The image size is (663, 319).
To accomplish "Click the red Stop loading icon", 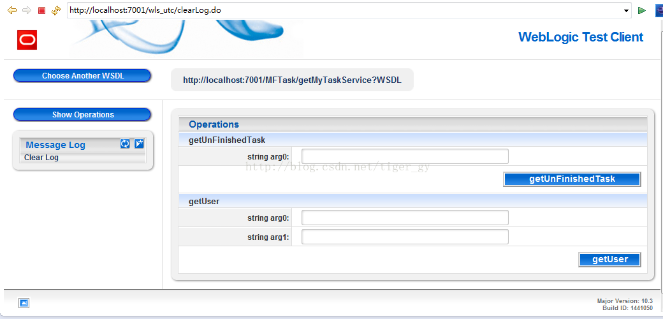I will click(41, 11).
